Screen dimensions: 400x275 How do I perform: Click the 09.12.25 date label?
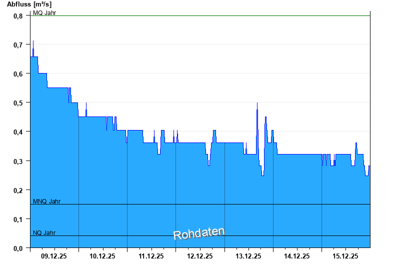[x=54, y=256]
